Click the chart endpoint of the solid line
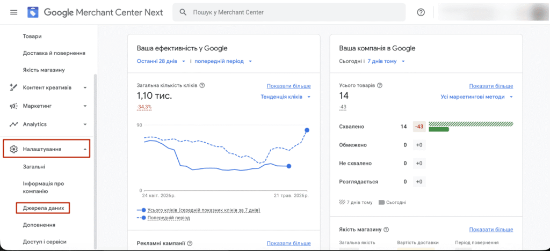Screen dimensions: 550x251 tap(288, 166)
